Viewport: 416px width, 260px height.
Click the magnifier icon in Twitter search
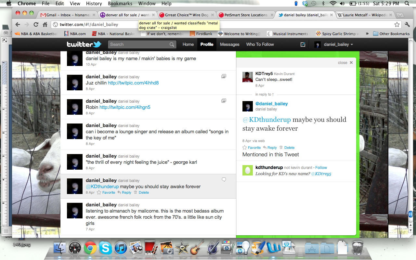click(172, 45)
